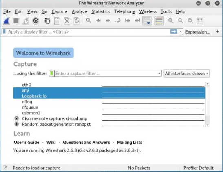Zoom in on packet text

pos(171,21)
